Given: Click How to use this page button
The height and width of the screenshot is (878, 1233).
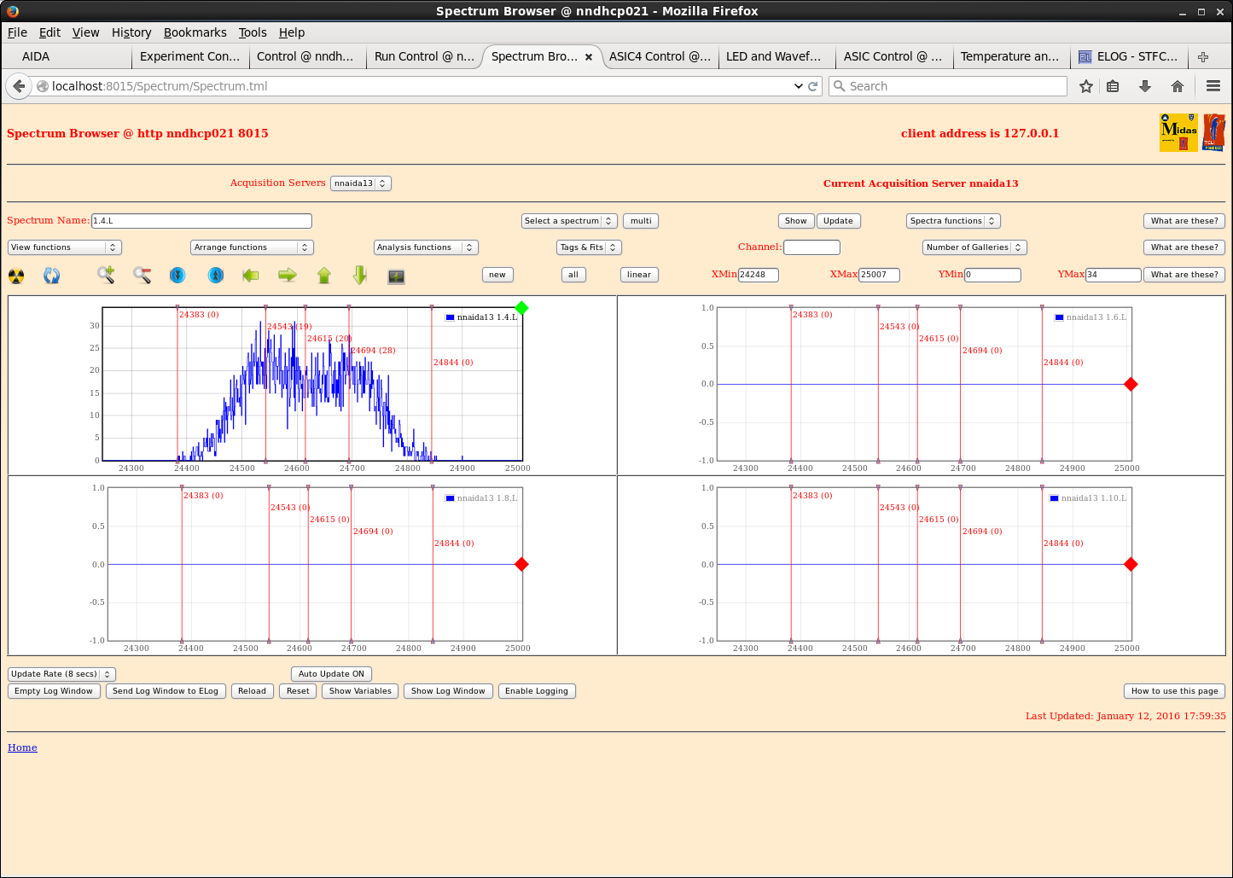Looking at the screenshot, I should (1174, 691).
